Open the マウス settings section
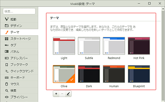 pyautogui.click(x=19, y=84)
